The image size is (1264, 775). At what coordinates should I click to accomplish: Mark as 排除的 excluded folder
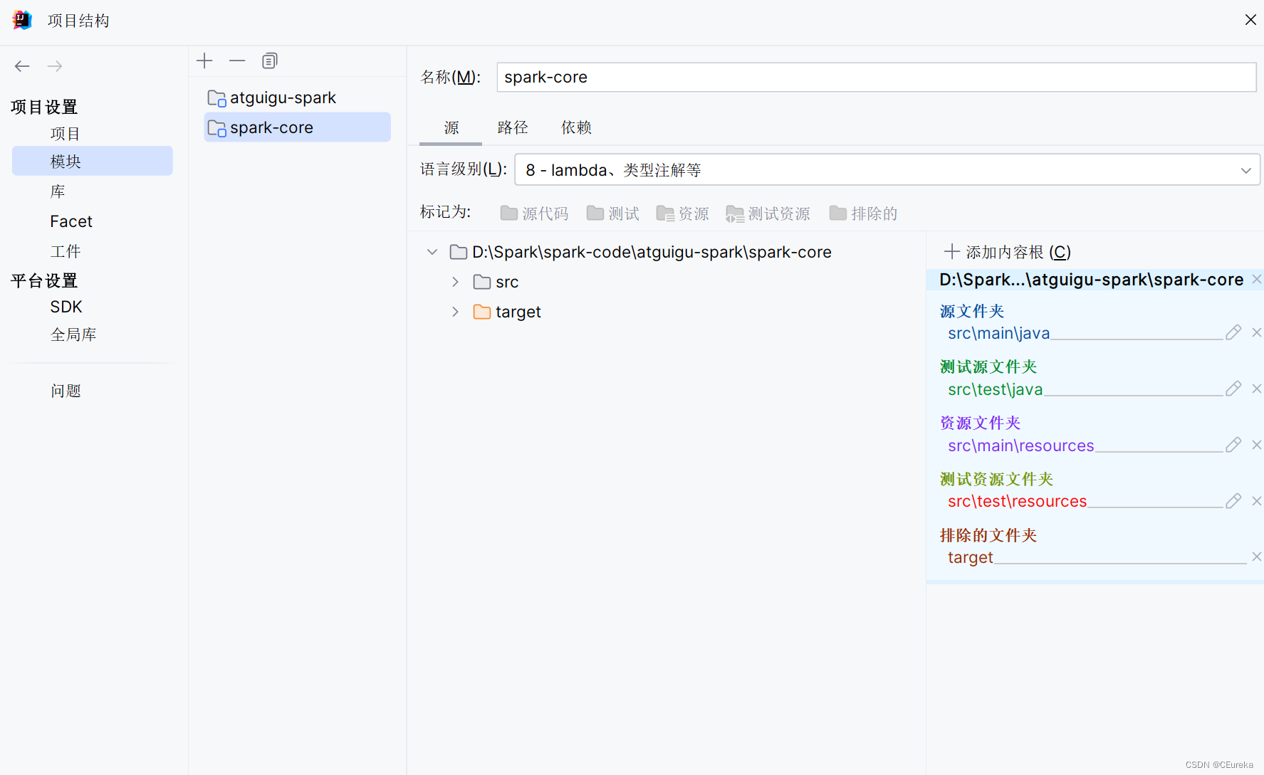[863, 213]
